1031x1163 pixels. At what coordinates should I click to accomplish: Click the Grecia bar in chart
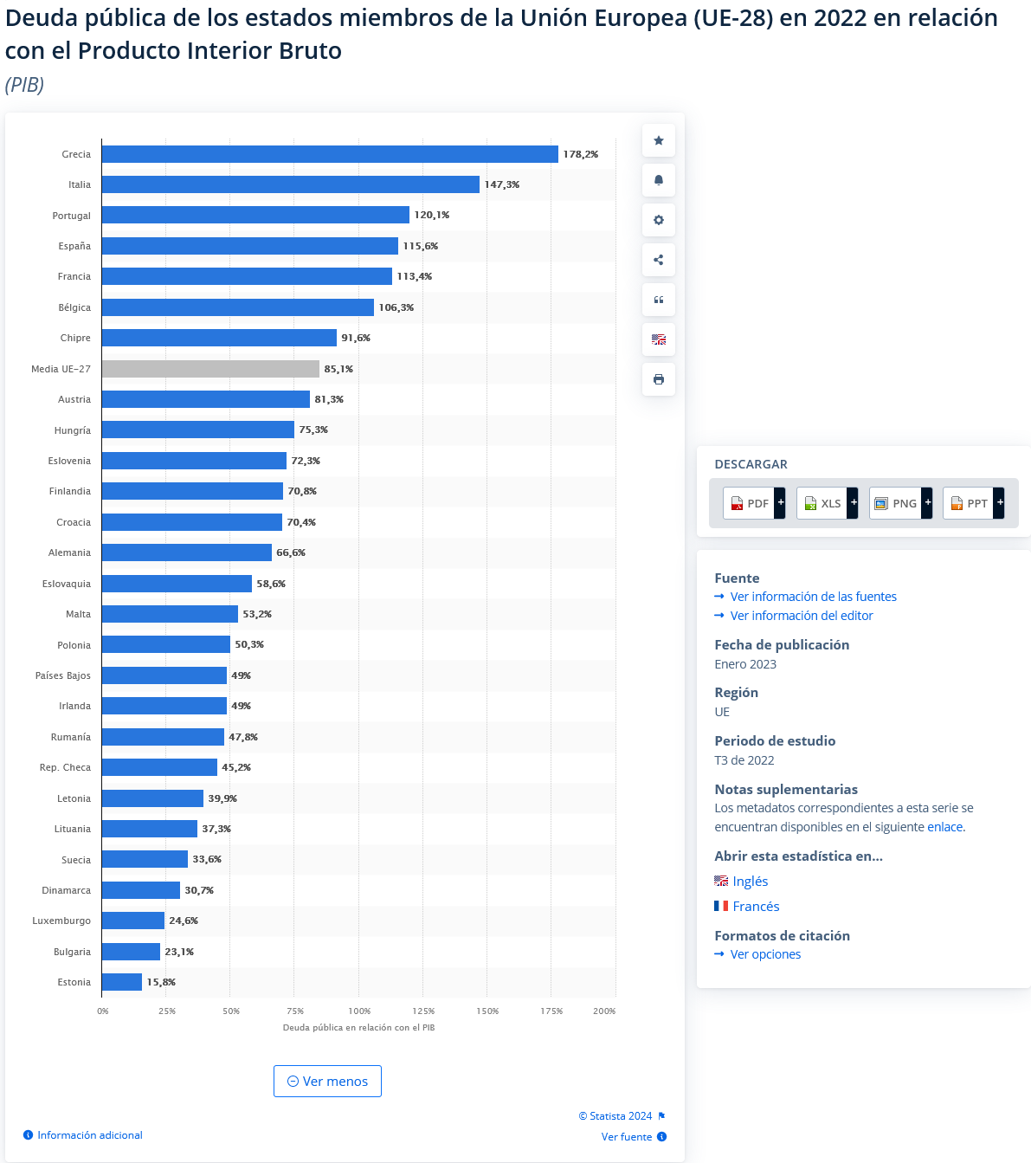pos(329,154)
